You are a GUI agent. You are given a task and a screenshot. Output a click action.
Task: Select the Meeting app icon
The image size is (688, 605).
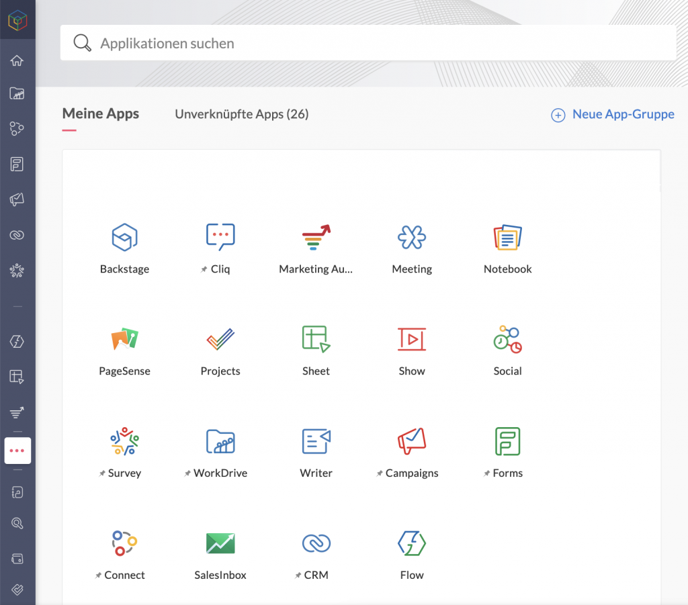pyautogui.click(x=412, y=237)
